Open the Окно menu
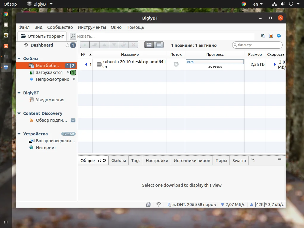This screenshot has width=304, height=228. [116, 27]
